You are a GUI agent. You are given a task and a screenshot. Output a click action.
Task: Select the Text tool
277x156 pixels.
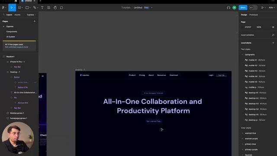pos(42,8)
